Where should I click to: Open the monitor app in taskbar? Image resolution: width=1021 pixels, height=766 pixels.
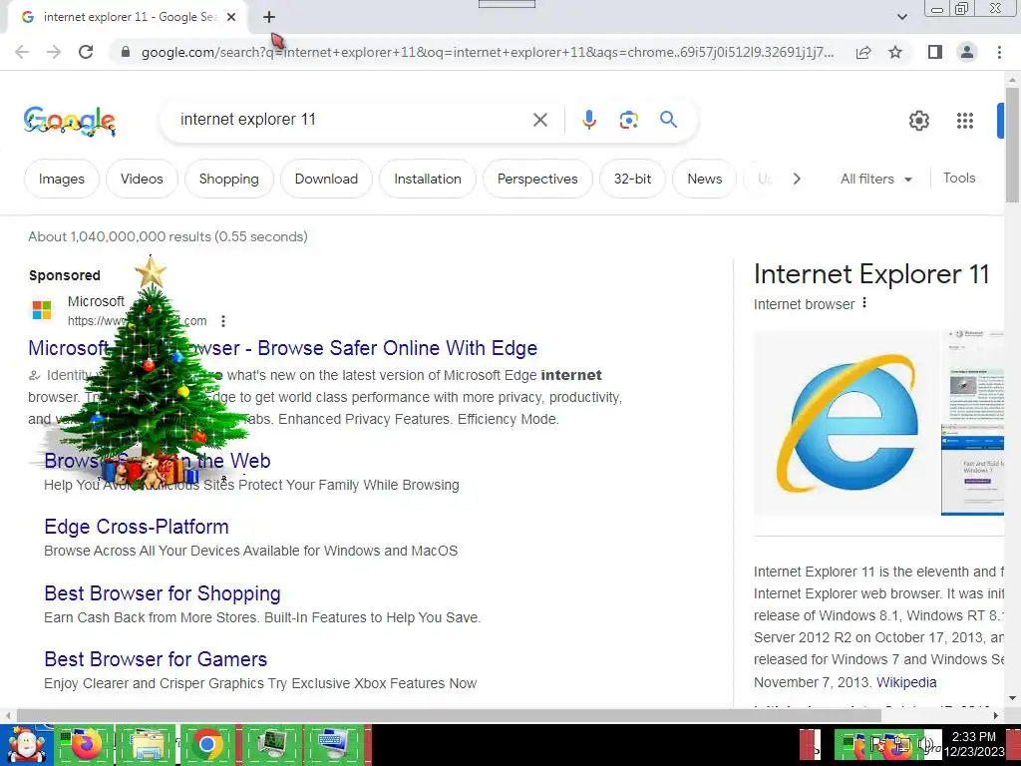tap(270, 744)
